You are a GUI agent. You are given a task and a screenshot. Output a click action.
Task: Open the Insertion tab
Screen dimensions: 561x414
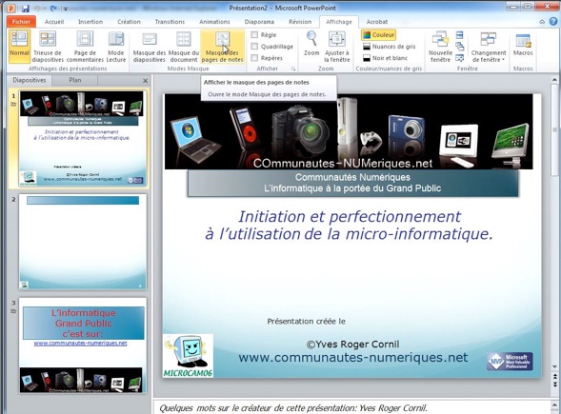(x=90, y=22)
